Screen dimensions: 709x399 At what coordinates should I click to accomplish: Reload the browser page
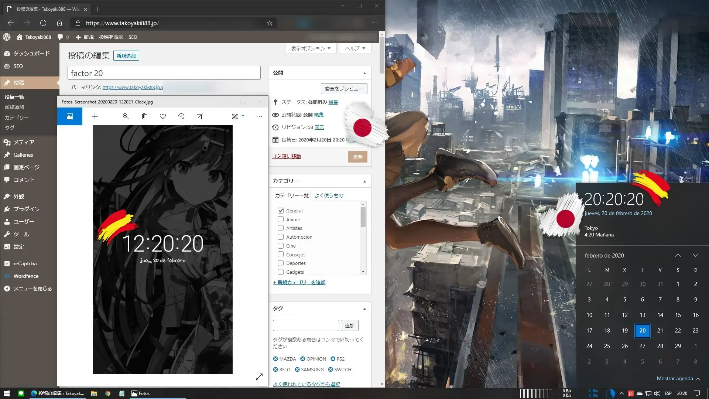(x=43, y=23)
